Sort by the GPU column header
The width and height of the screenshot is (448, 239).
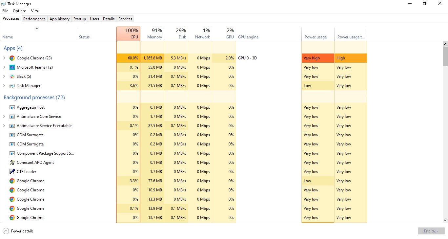point(224,34)
